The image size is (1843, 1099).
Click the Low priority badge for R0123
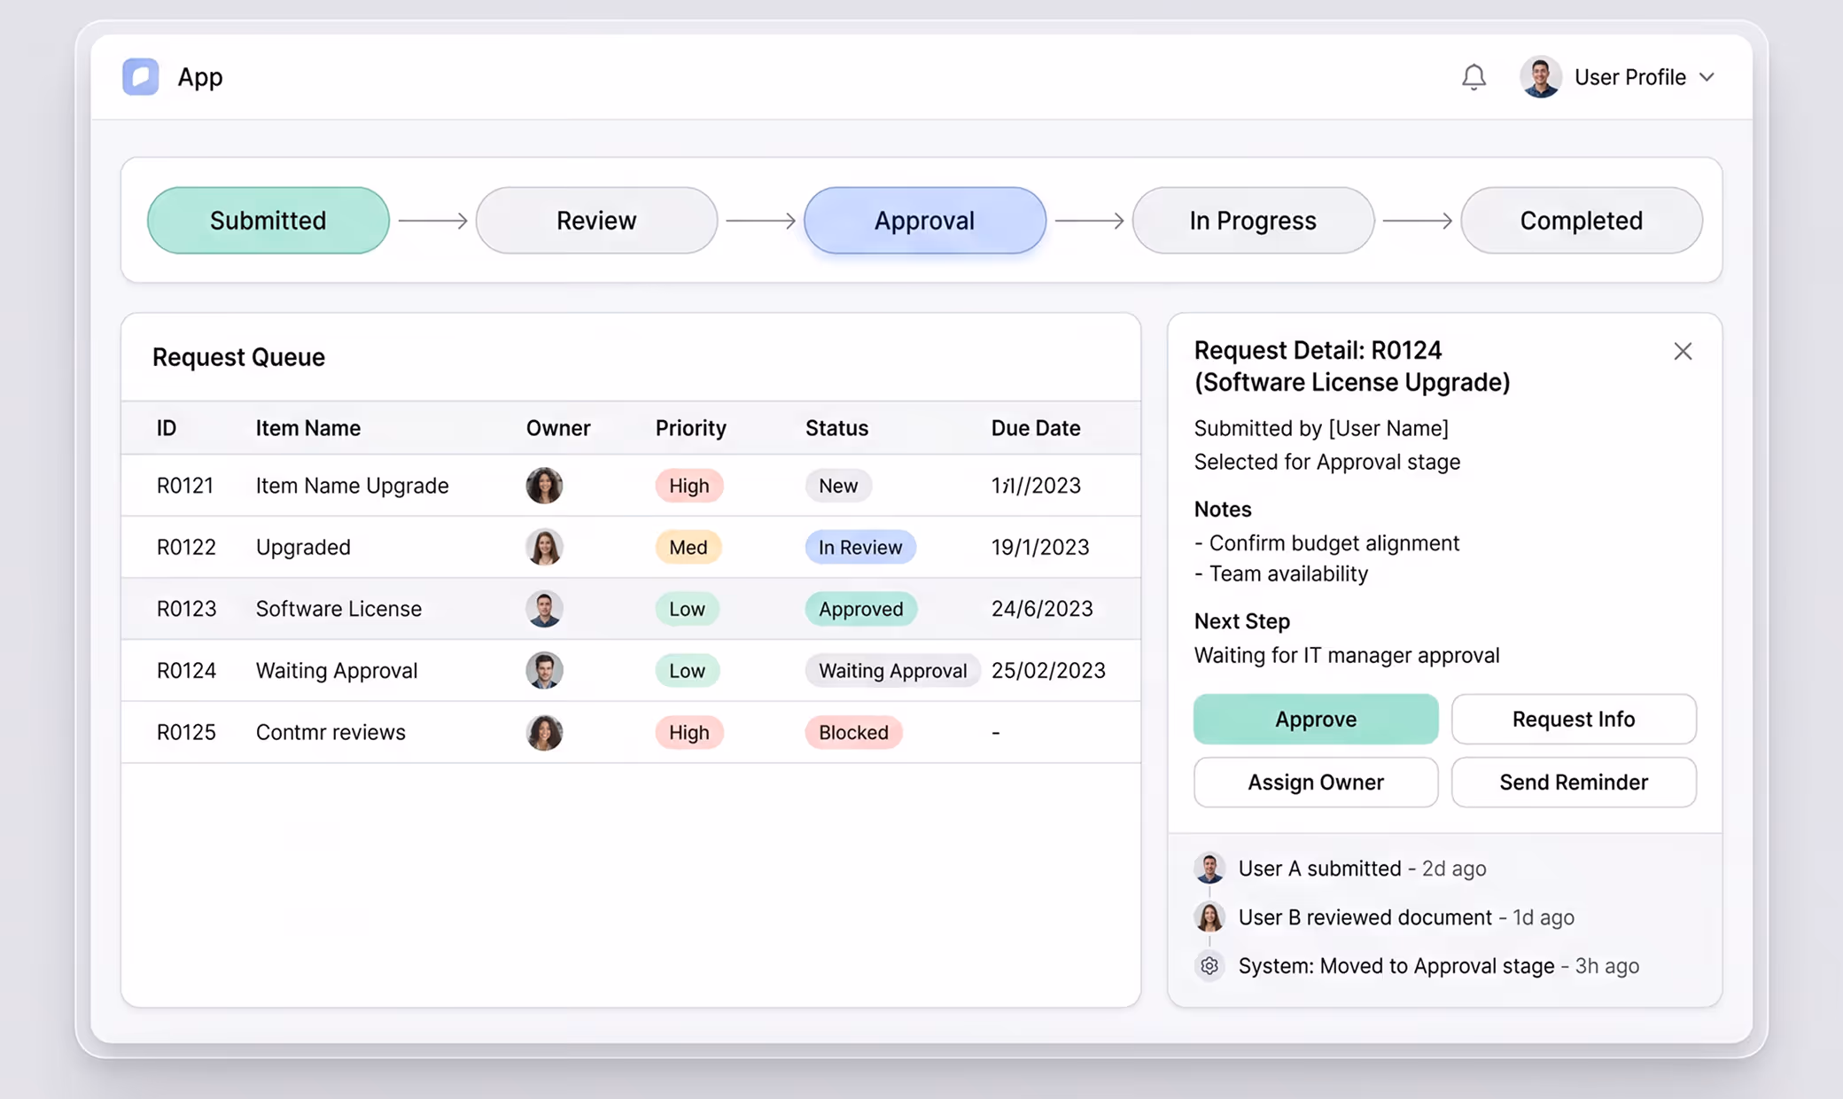point(688,609)
